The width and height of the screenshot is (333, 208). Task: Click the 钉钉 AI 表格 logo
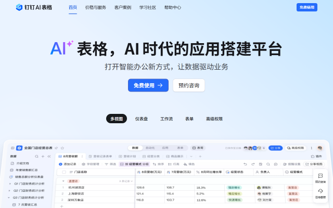[34, 7]
